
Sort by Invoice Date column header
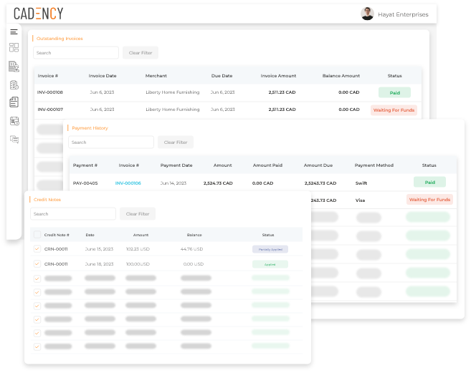point(103,76)
